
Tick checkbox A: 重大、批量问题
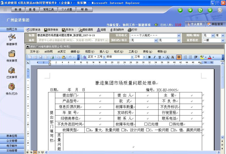coord(88,130)
